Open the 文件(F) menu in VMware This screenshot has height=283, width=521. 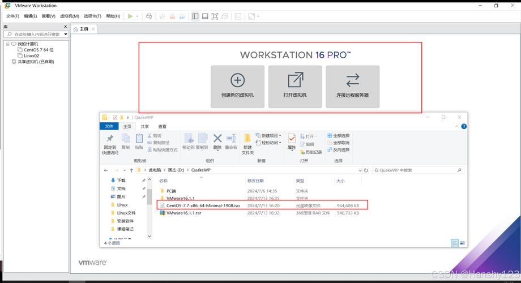12,16
